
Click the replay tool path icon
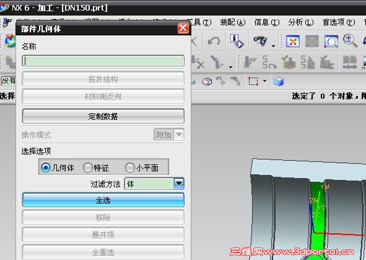[x=269, y=62]
